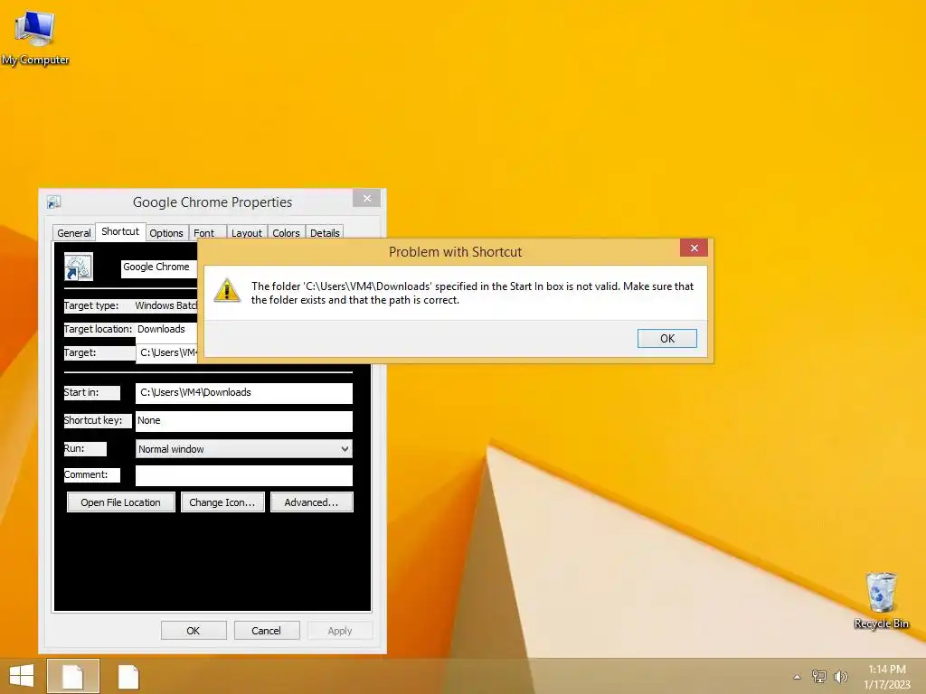Open My Computer desktop icon
Screen dimensions: 926x694
tap(35, 37)
